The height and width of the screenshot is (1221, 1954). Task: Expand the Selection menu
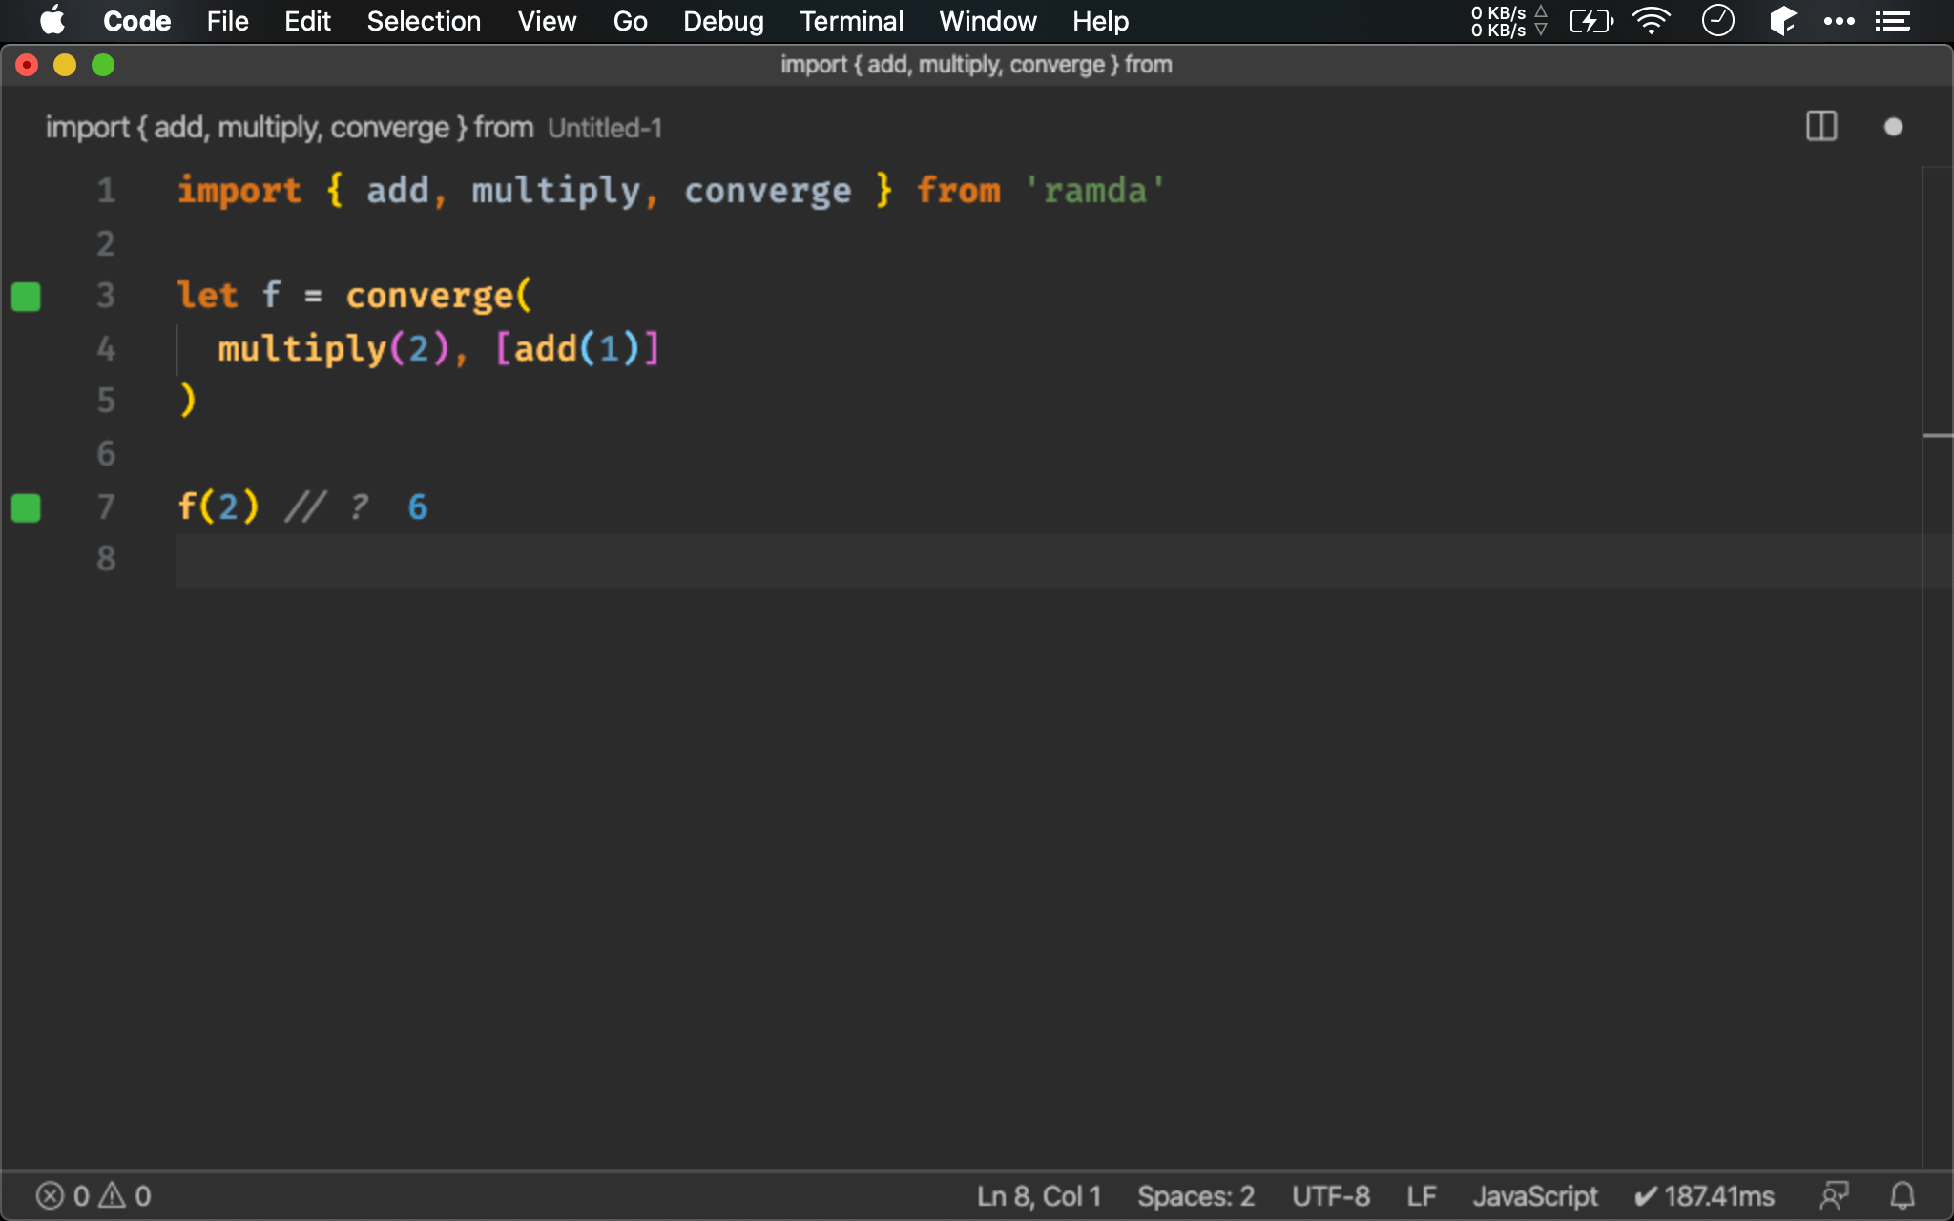(421, 21)
